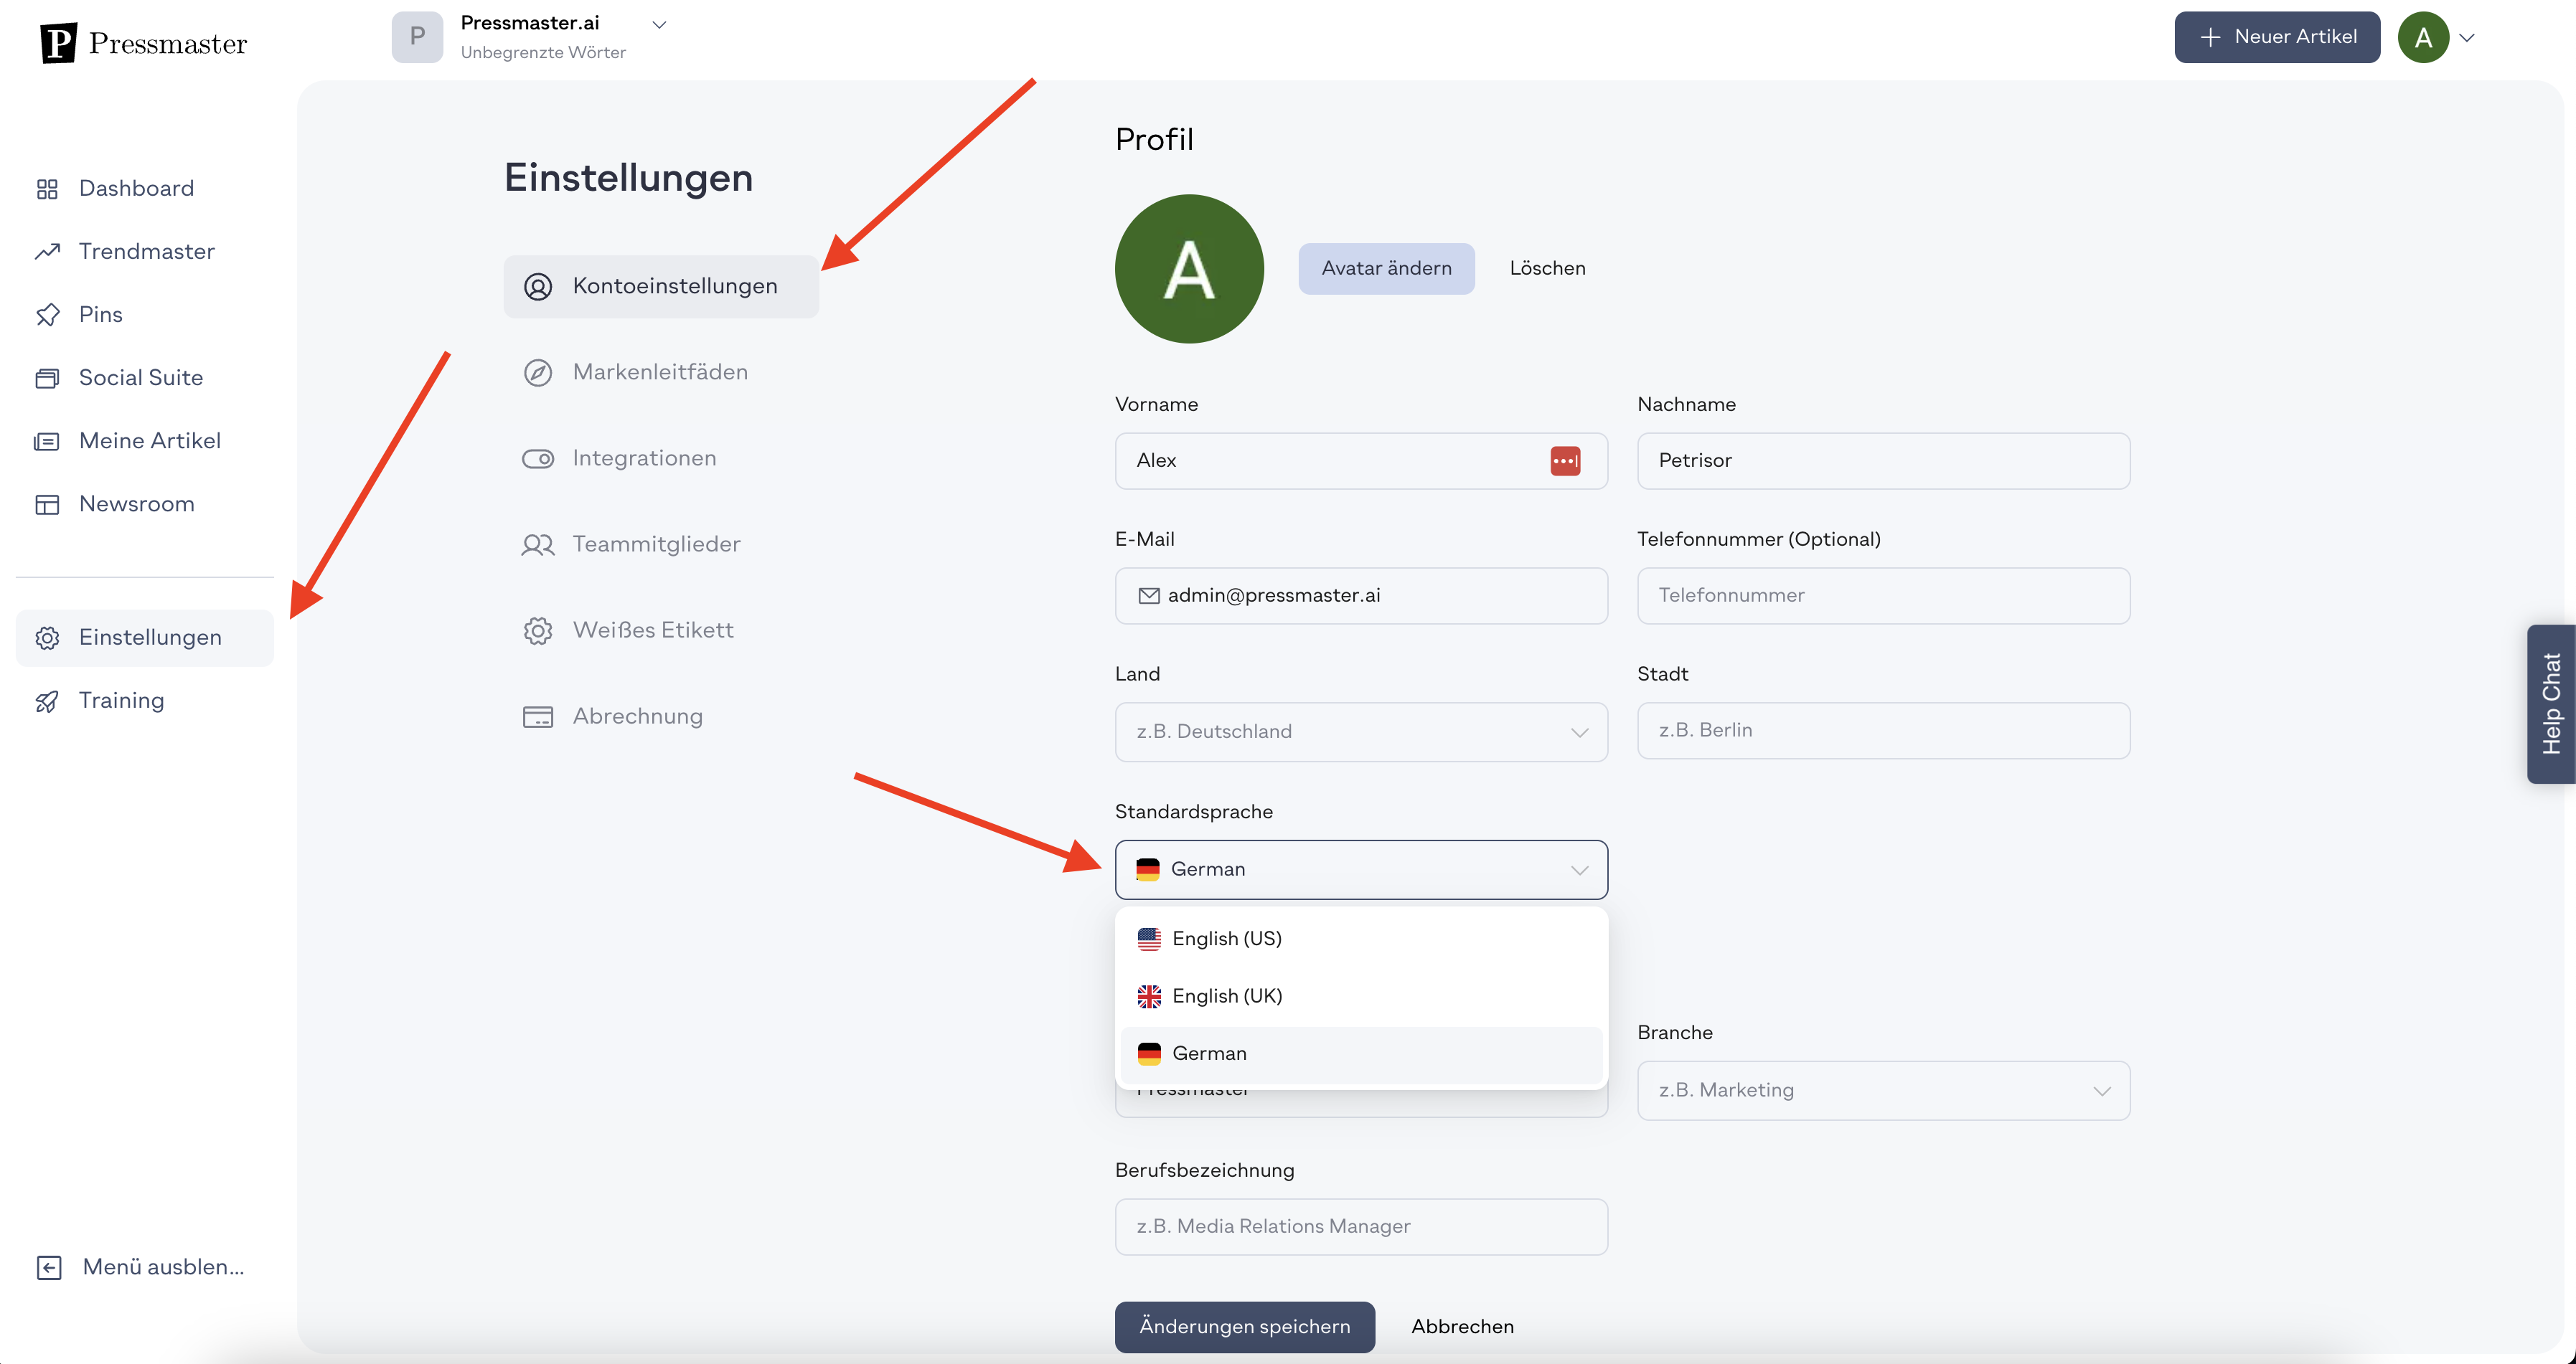2576x1364 pixels.
Task: Click the Markenleitfäden compass icon
Action: pyautogui.click(x=538, y=373)
